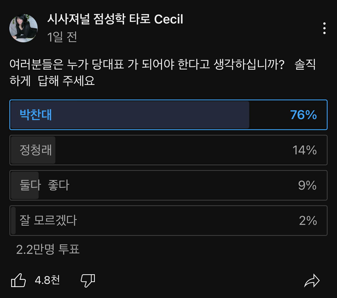
Task: Share this poll using the arrow icon
Action: pyautogui.click(x=312, y=281)
